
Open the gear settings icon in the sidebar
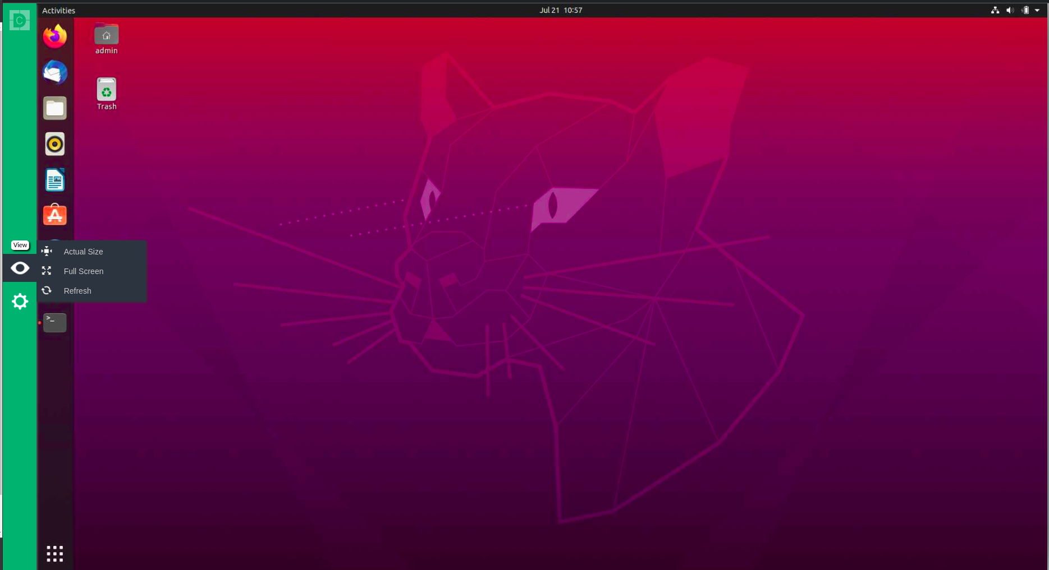click(20, 301)
